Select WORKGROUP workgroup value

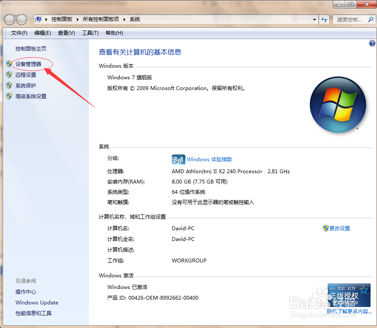coord(189,261)
